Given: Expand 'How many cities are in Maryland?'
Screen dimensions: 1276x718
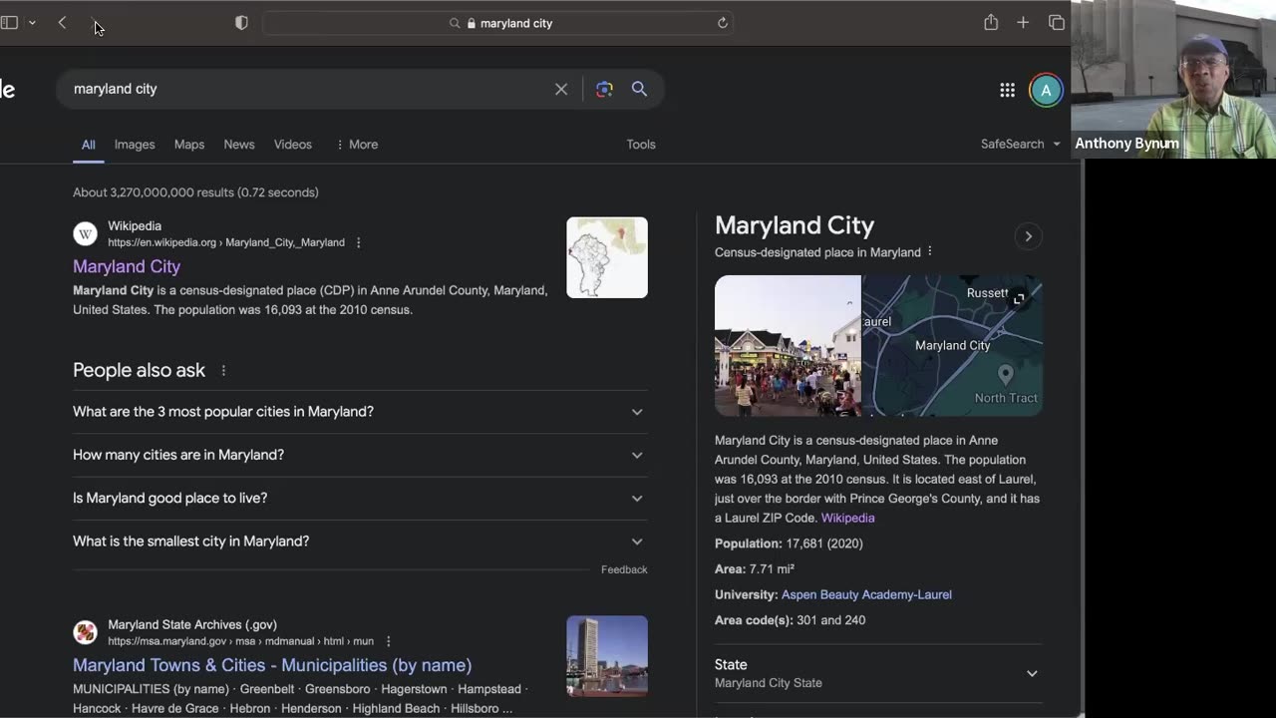Looking at the screenshot, I should click(x=360, y=455).
